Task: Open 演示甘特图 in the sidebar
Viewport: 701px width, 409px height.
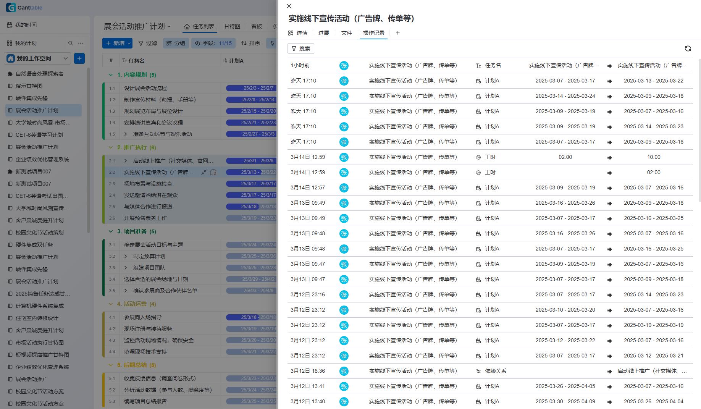Action: (29, 86)
